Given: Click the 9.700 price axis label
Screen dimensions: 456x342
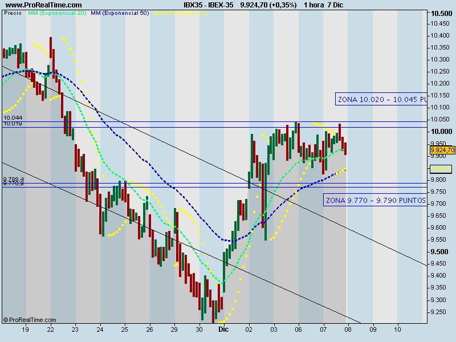Looking at the screenshot, I should click(438, 203).
